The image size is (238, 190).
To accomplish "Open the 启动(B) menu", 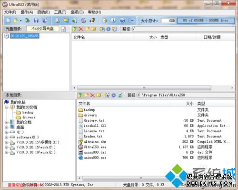I will [43, 12].
